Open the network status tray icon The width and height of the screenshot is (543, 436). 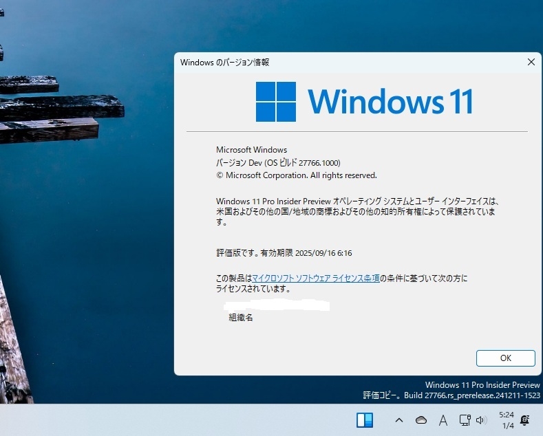465,420
